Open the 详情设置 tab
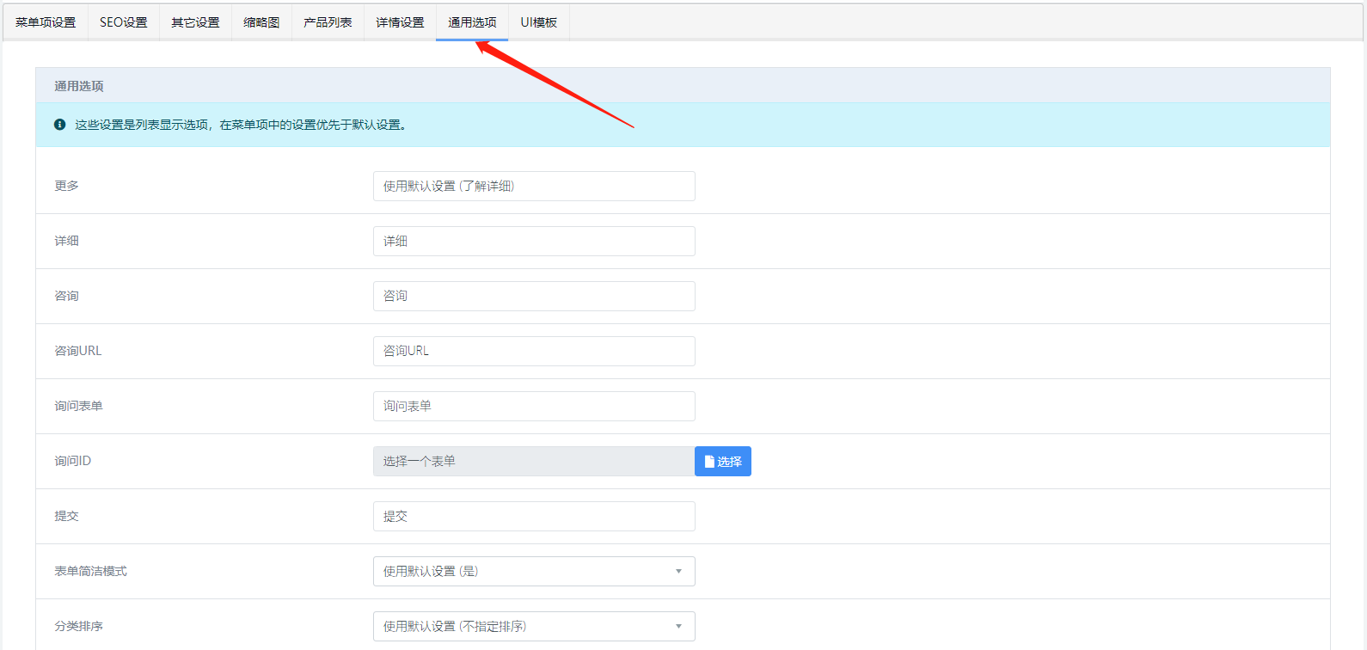Viewport: 1367px width, 650px height. [400, 22]
